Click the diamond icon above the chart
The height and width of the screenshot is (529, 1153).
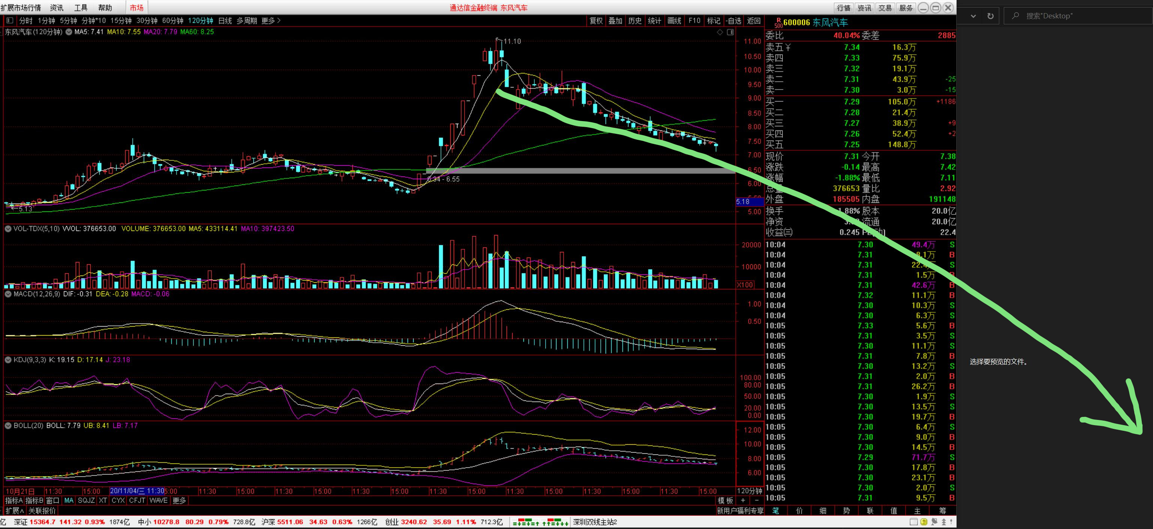click(x=720, y=32)
